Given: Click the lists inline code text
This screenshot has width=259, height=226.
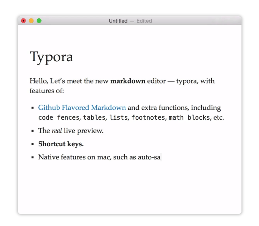Looking at the screenshot, I should pos(119,118).
